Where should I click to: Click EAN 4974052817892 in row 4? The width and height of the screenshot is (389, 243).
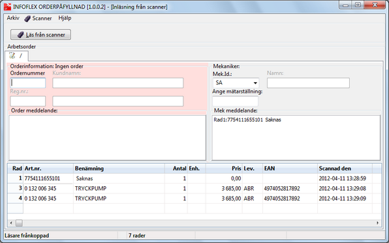pyautogui.click(x=290, y=199)
